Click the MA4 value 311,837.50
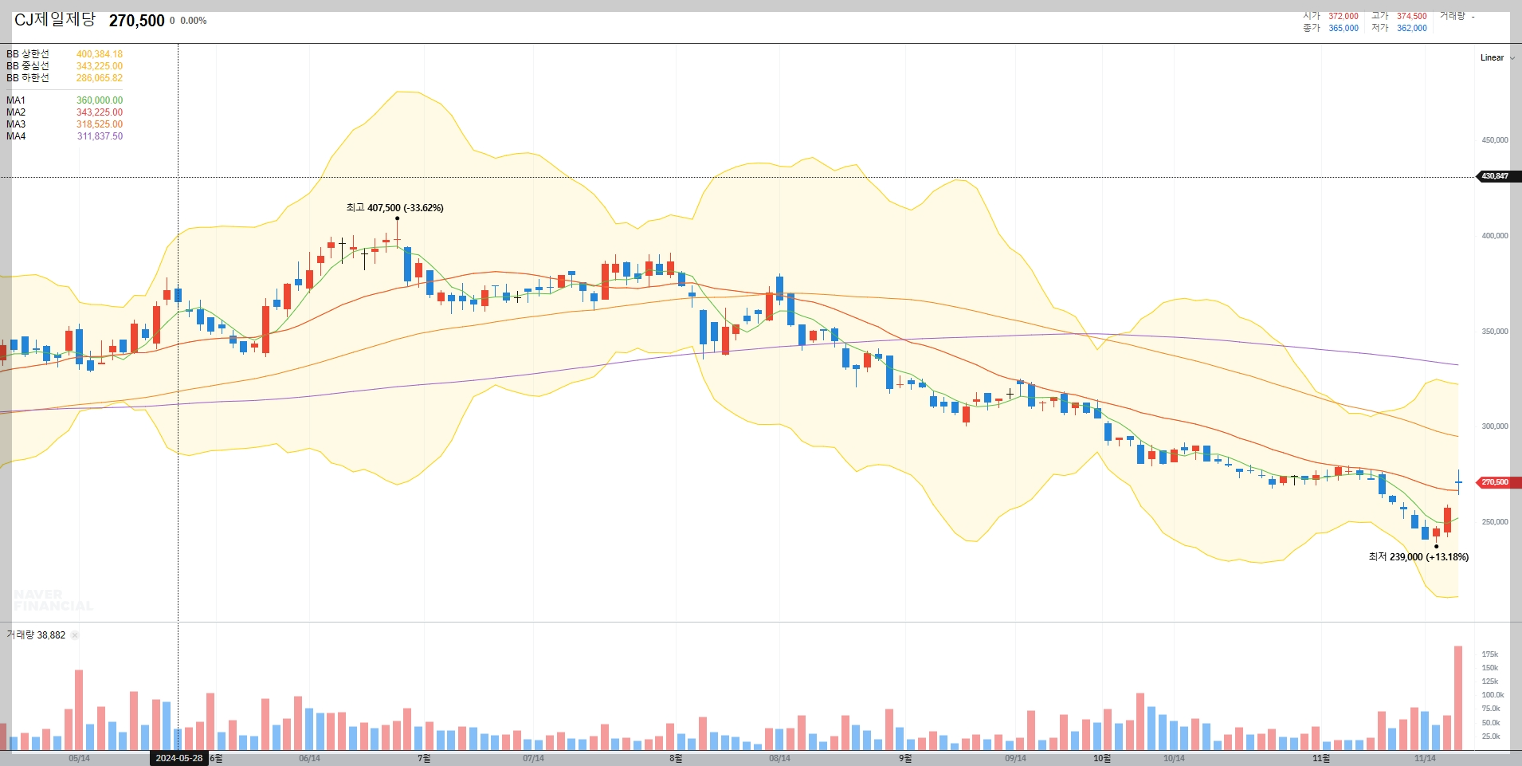The height and width of the screenshot is (766, 1522). tap(100, 136)
